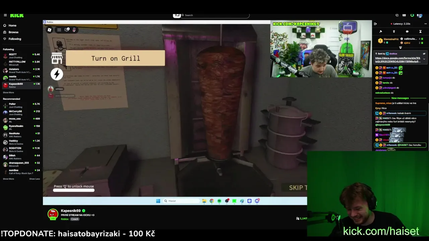Open the ROSHTEIN recommended channel
Image resolution: width=429 pixels, height=241 pixels.
coord(21,150)
